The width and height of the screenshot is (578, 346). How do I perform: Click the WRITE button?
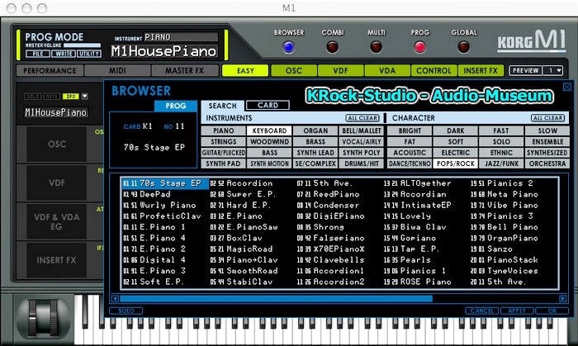point(64,54)
